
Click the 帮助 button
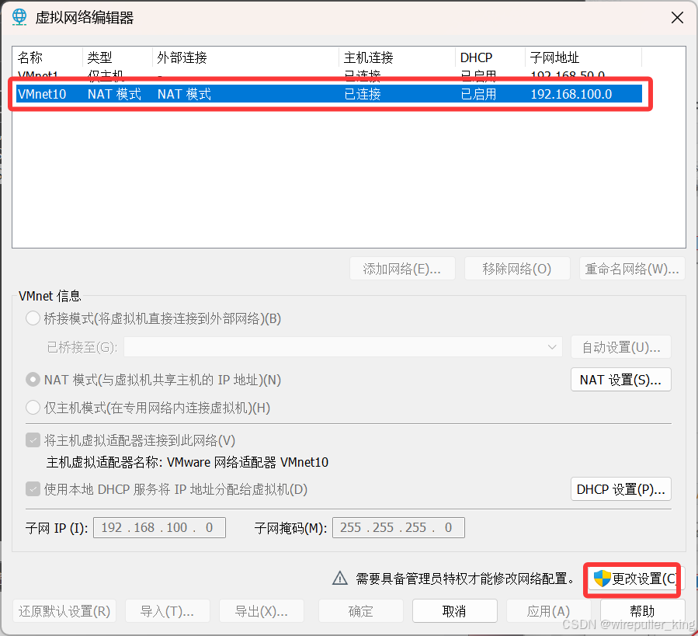point(642,611)
